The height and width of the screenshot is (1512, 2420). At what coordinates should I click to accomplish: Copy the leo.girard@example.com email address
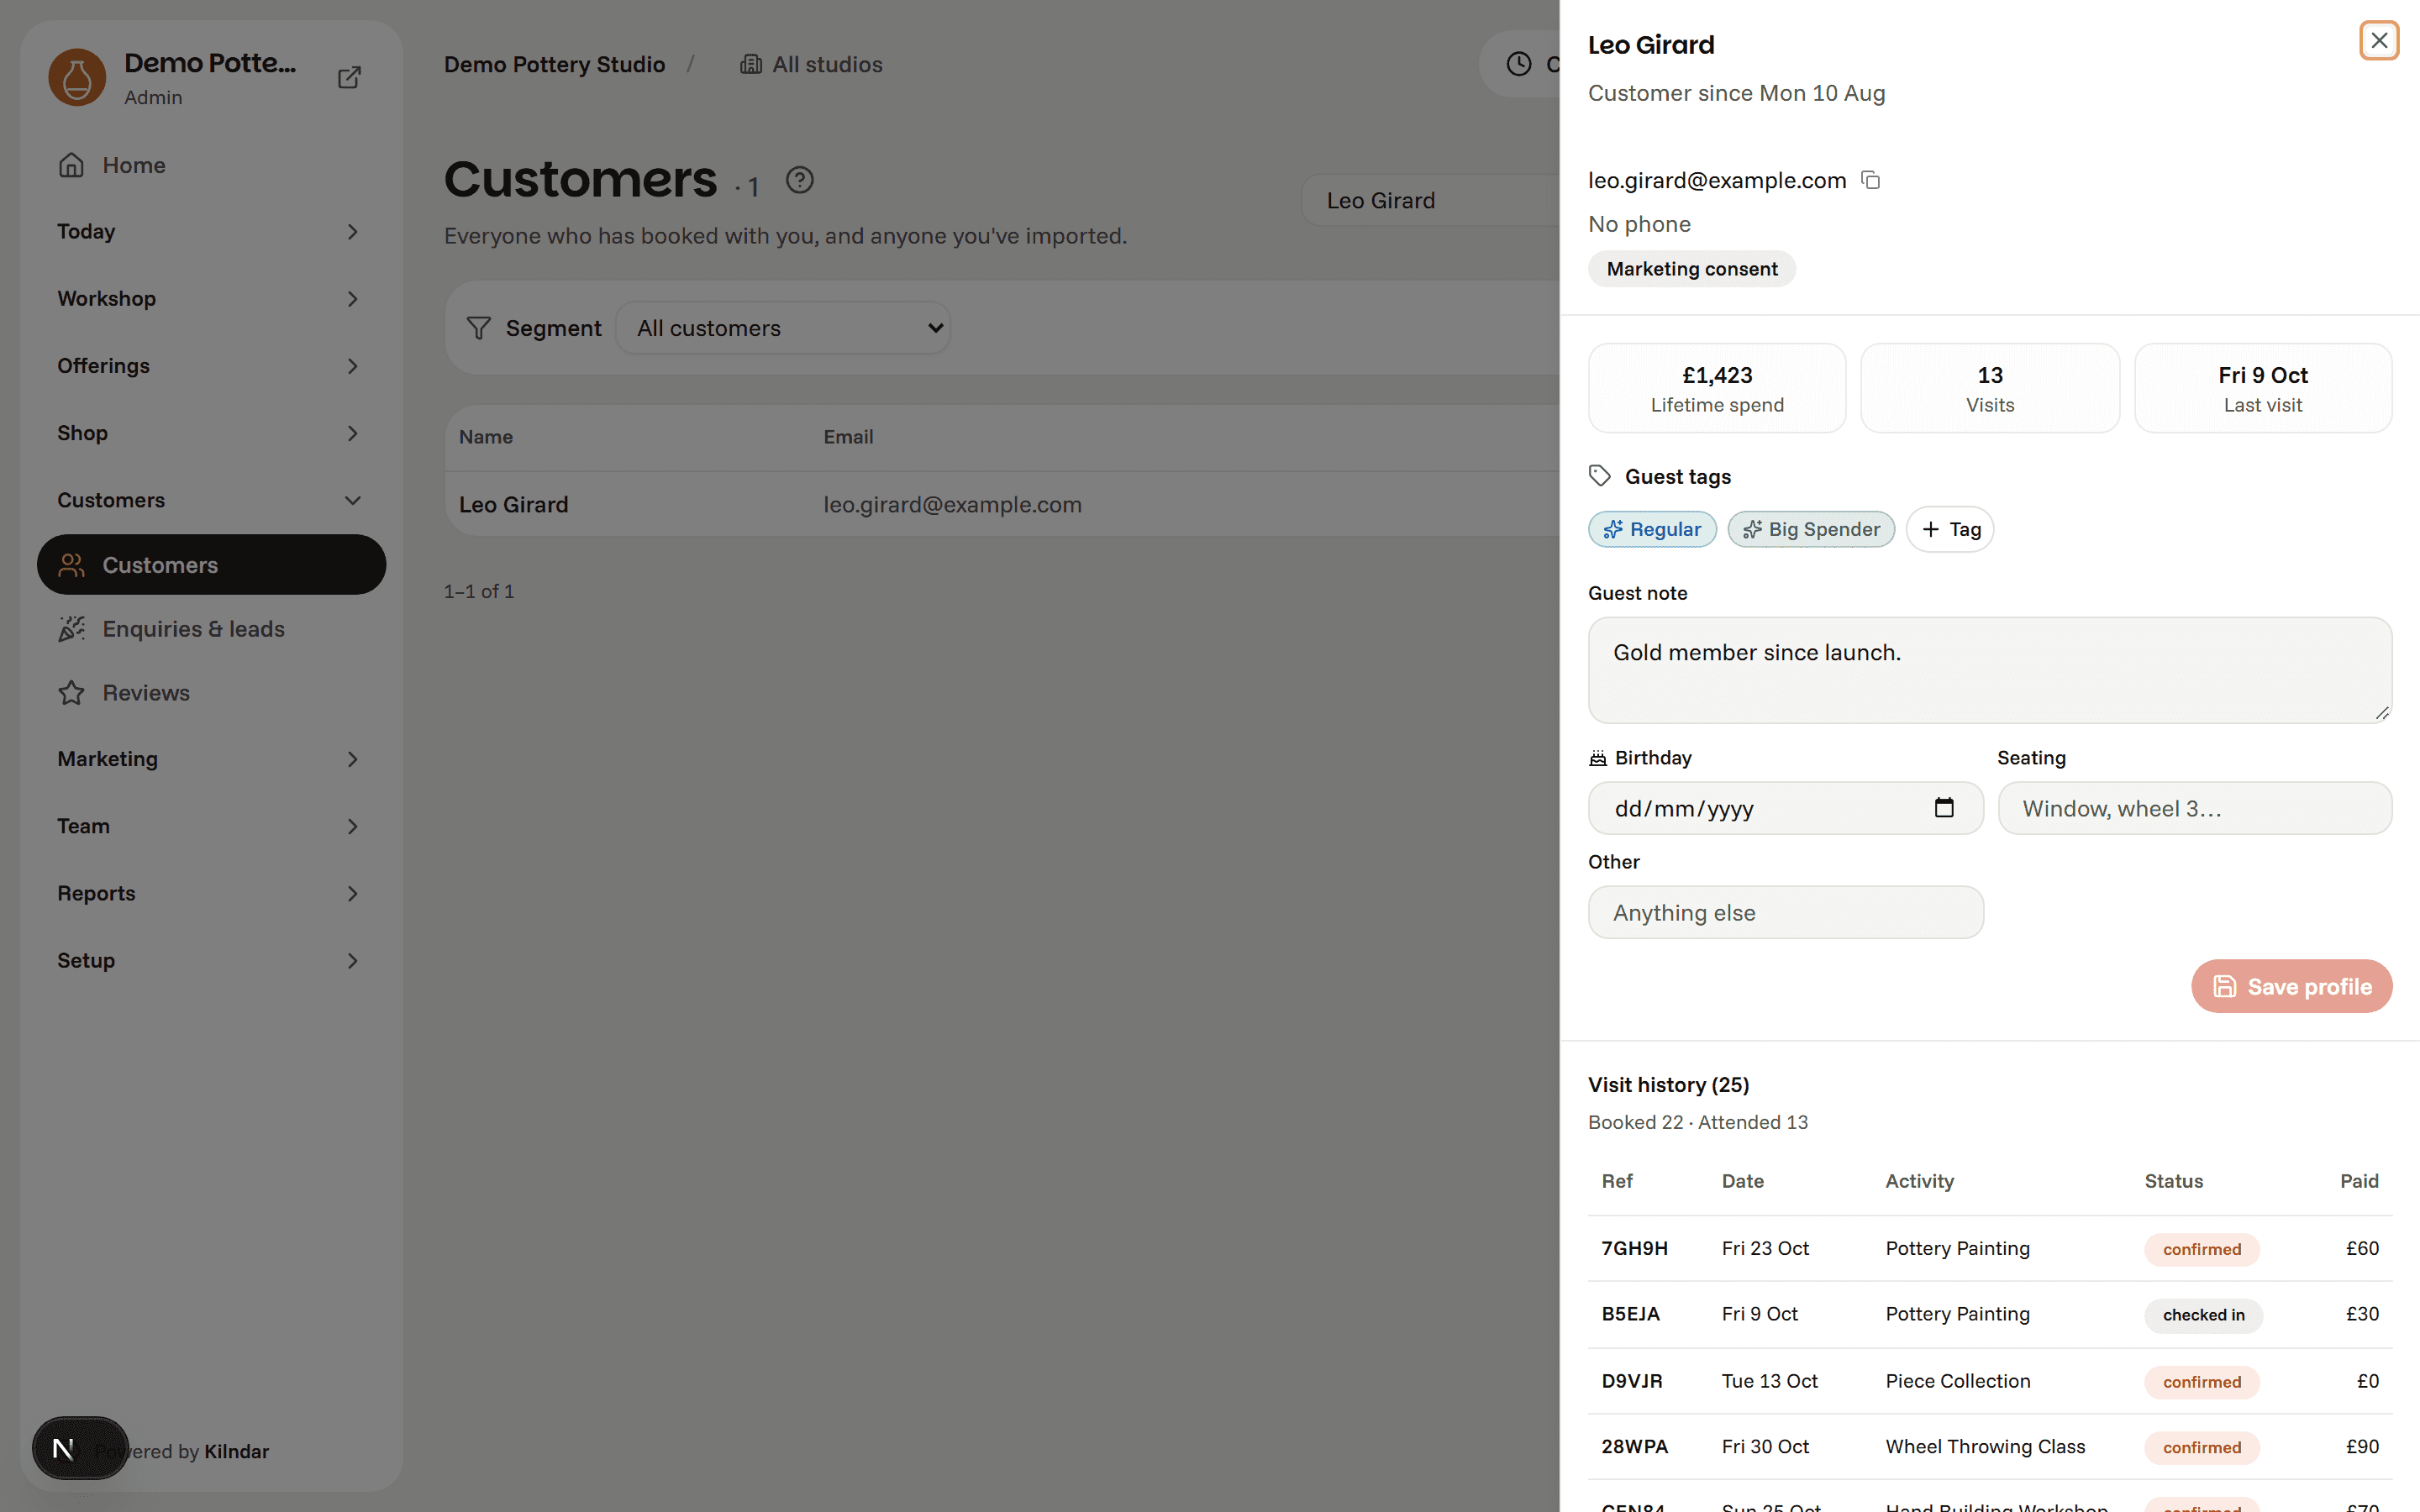click(1870, 180)
